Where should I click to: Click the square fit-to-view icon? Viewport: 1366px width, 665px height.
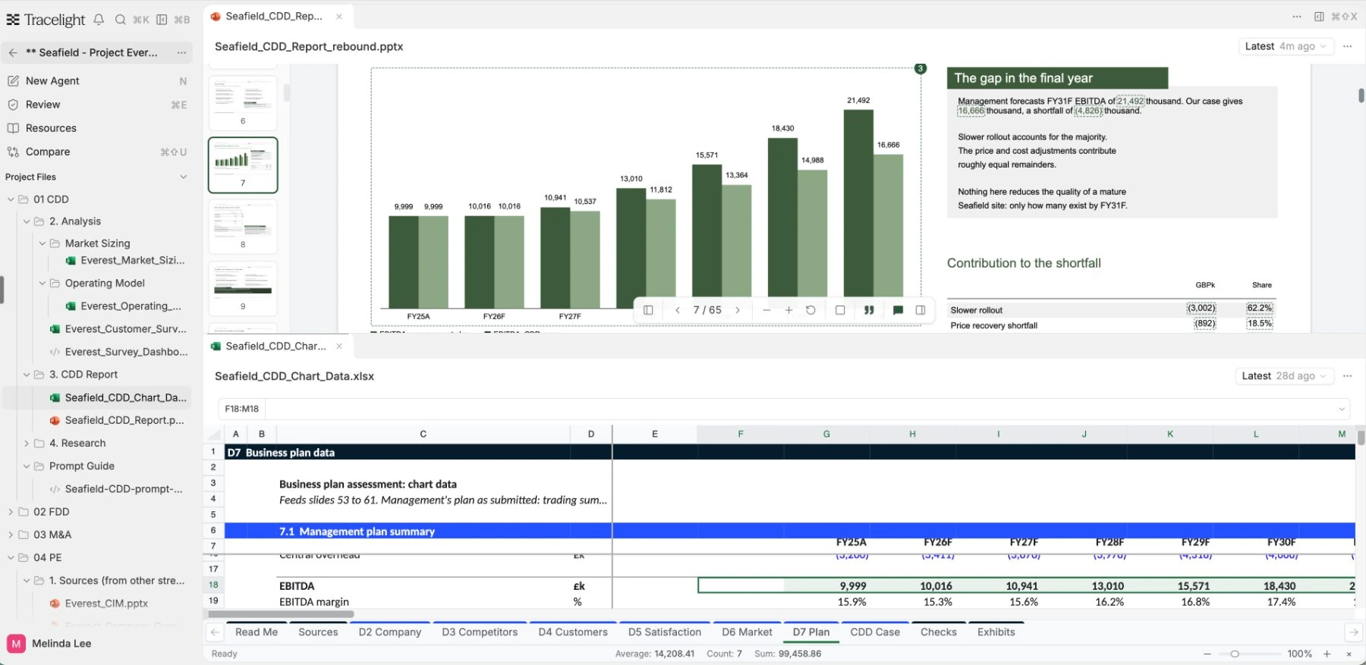840,310
